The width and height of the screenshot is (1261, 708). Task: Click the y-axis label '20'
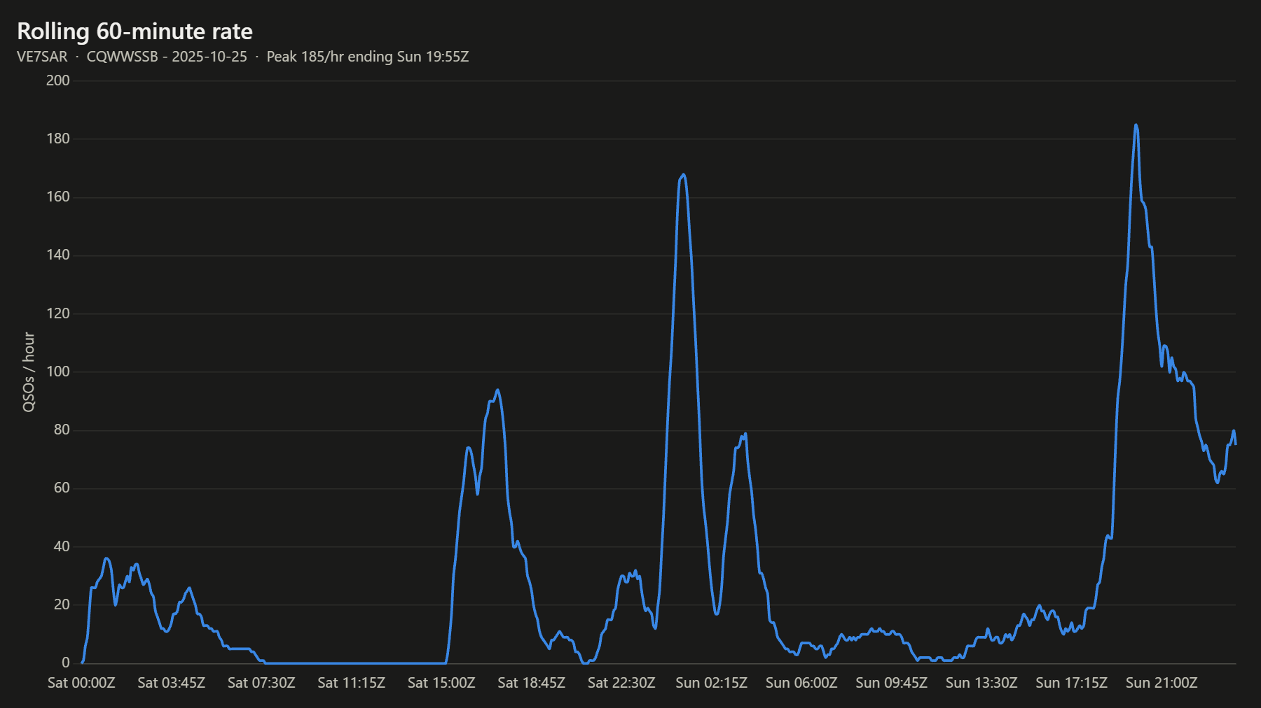(x=62, y=604)
